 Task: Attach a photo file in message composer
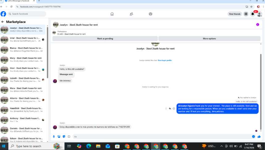59,136
